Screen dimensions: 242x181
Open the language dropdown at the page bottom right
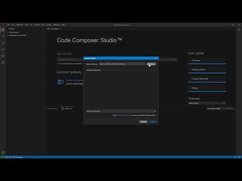pos(218,109)
